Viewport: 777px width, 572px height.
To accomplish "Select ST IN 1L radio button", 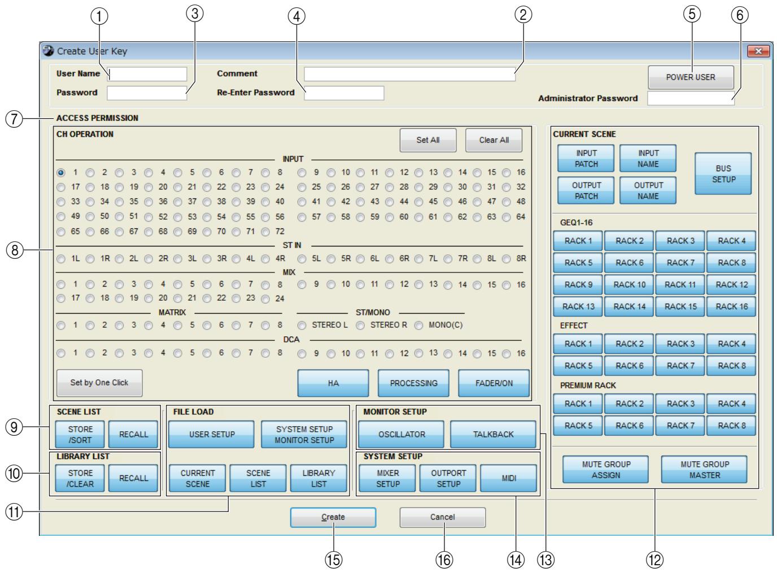I will [x=61, y=259].
